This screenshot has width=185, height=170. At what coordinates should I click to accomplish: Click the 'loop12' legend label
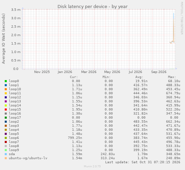(15, 97)
